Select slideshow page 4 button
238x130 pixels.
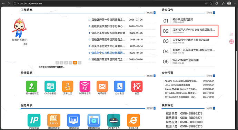click(x=70, y=62)
